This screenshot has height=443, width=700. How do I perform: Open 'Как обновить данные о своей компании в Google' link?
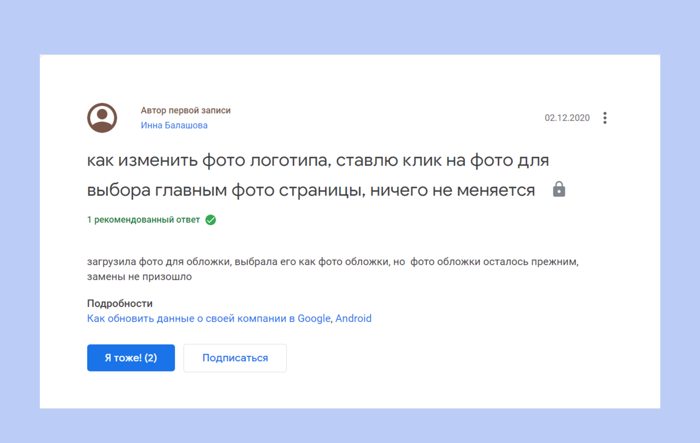209,318
